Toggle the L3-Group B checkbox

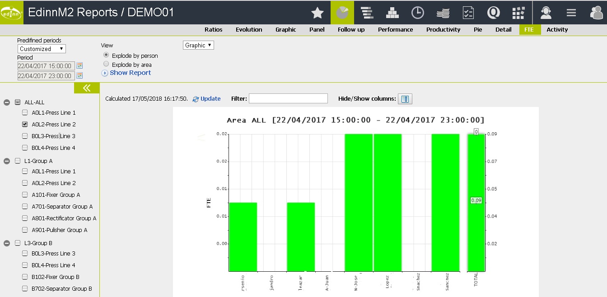click(x=18, y=243)
